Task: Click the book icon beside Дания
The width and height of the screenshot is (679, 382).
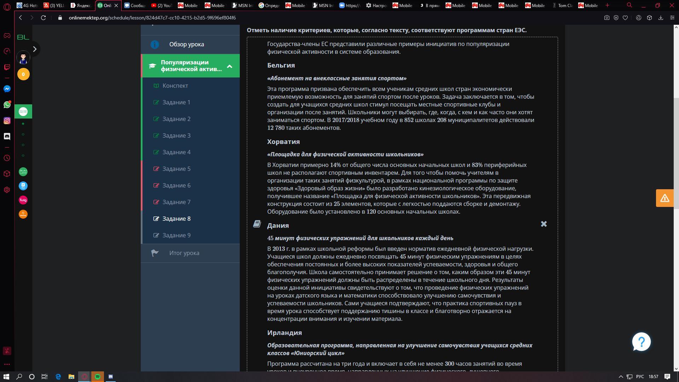Action: (257, 224)
